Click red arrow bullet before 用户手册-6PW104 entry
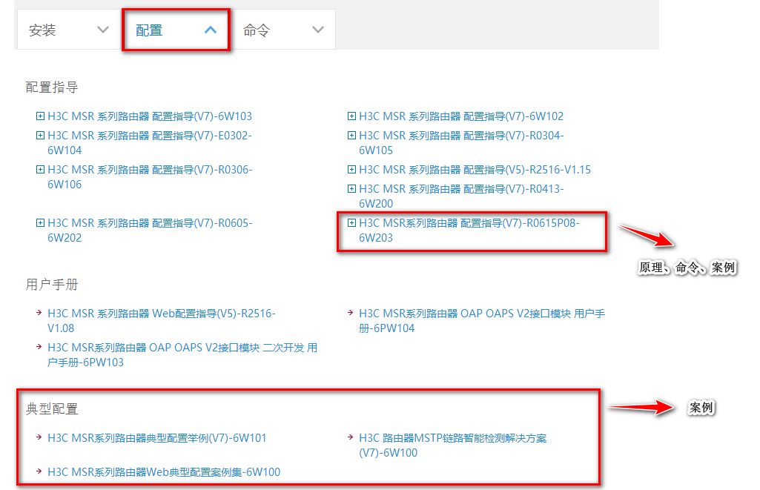Image resolution: width=760 pixels, height=490 pixels. [351, 313]
